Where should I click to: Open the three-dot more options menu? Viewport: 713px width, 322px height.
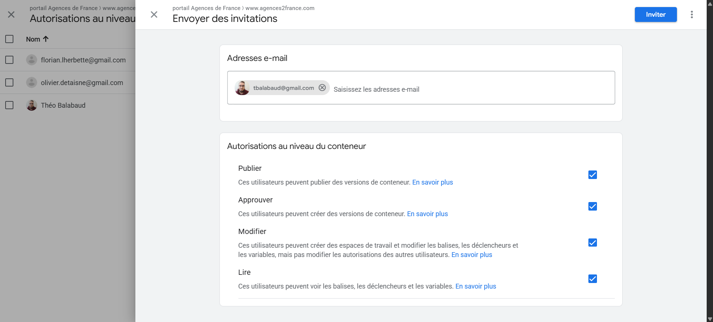[691, 14]
